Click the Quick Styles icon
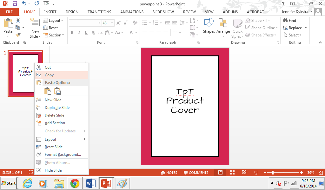 237,23
